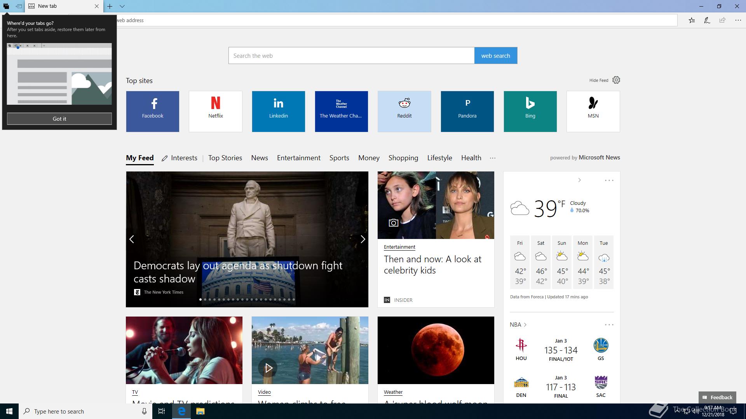Open the Pandora top site tile
Image resolution: width=746 pixels, height=419 pixels.
click(x=467, y=111)
